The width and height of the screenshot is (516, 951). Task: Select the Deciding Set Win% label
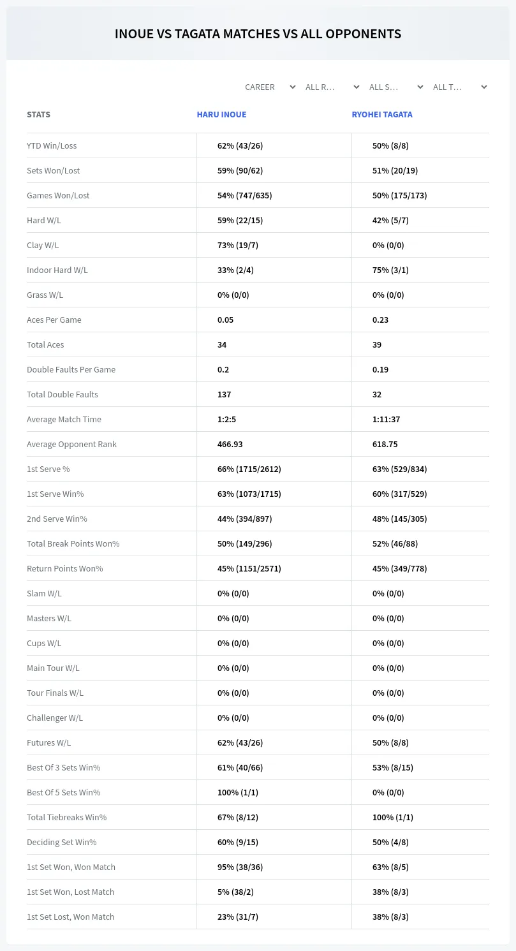62,842
